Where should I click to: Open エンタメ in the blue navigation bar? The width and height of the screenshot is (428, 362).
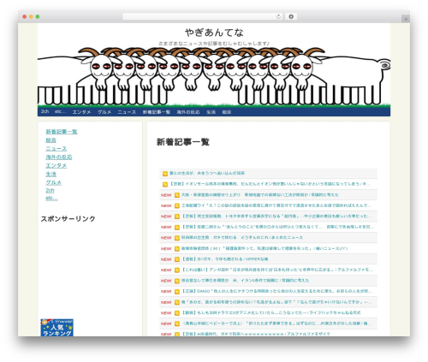81,112
